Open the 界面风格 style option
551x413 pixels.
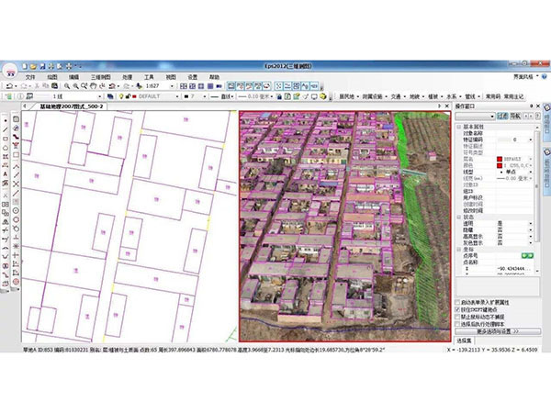(x=525, y=76)
